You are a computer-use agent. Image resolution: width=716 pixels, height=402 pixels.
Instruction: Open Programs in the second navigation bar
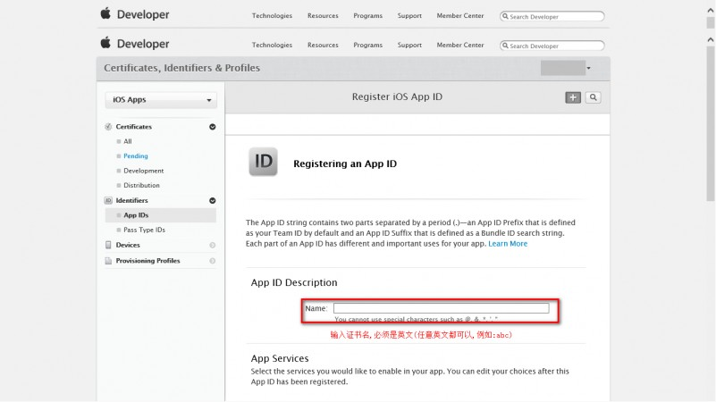[367, 45]
